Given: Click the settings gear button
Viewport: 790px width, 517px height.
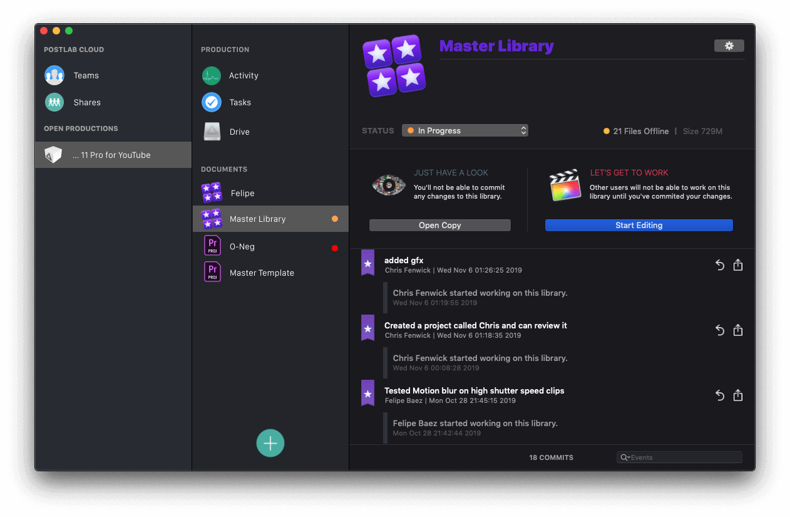Looking at the screenshot, I should tap(729, 46).
